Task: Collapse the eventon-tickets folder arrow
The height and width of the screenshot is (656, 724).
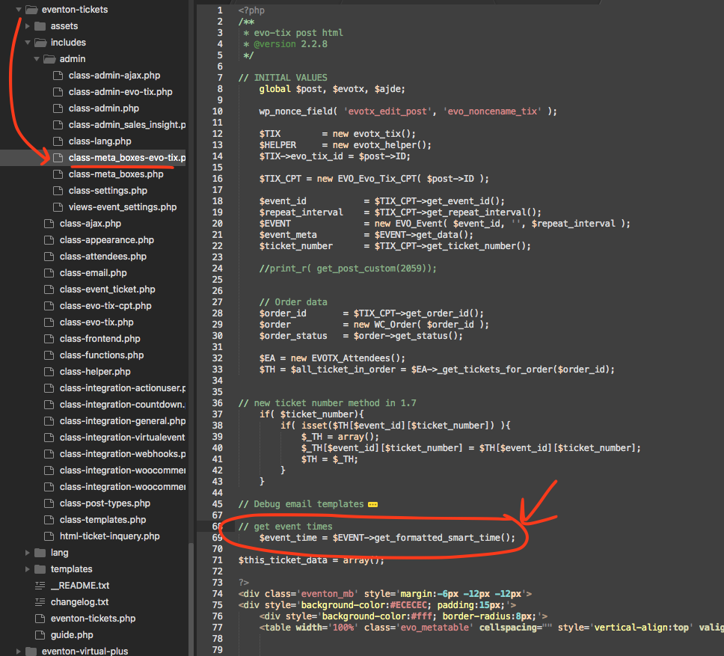Action: point(19,9)
